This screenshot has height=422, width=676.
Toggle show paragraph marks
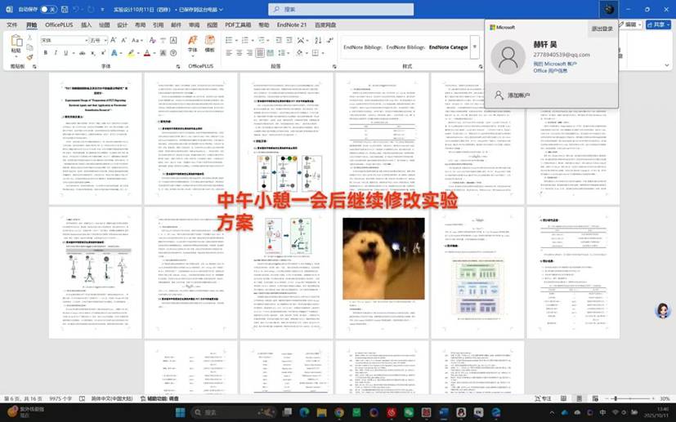[x=330, y=40]
